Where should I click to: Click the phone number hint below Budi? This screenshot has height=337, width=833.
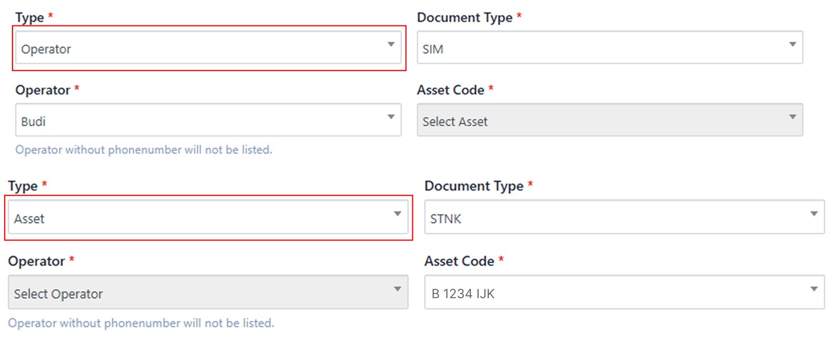pos(144,150)
